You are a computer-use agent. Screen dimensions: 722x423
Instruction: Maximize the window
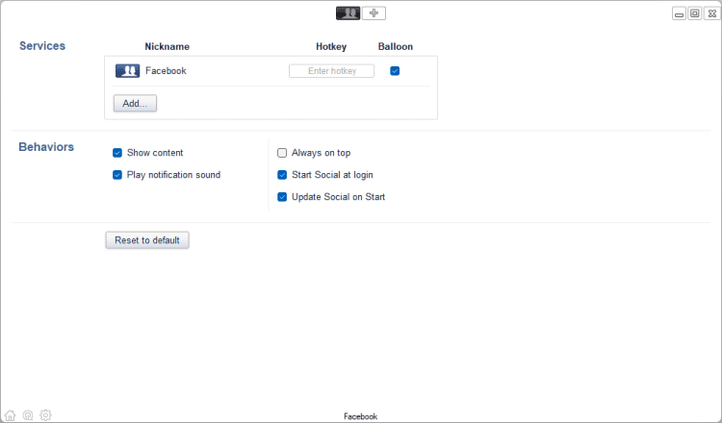pyautogui.click(x=695, y=13)
